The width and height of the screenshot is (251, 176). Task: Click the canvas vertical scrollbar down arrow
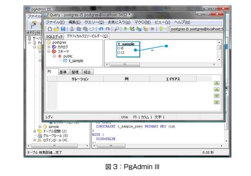click(219, 59)
